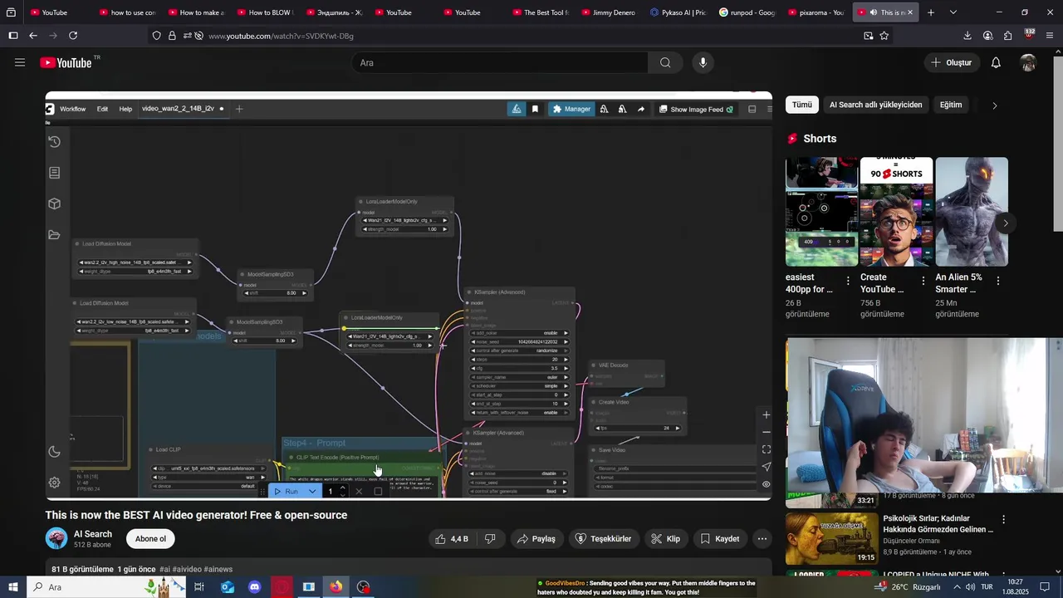Open Discord from Windows taskbar
The height and width of the screenshot is (598, 1063).
click(x=255, y=587)
